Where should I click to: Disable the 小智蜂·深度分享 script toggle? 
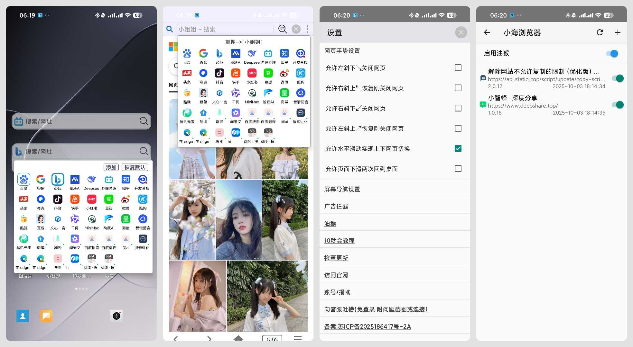click(x=617, y=105)
